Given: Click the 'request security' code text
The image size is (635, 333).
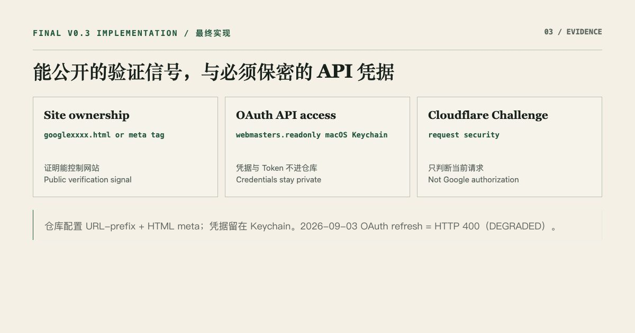Looking at the screenshot, I should tap(464, 135).
